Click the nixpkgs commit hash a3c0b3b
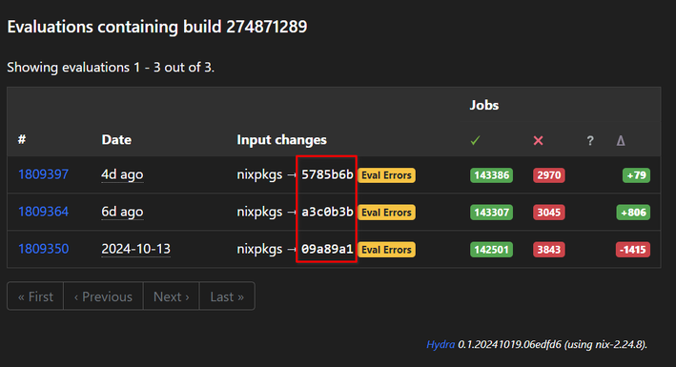The width and height of the screenshot is (676, 367). click(x=327, y=212)
